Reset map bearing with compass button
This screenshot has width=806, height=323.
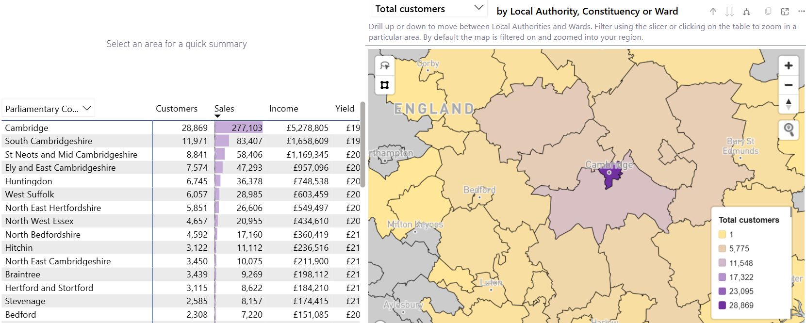(x=789, y=104)
